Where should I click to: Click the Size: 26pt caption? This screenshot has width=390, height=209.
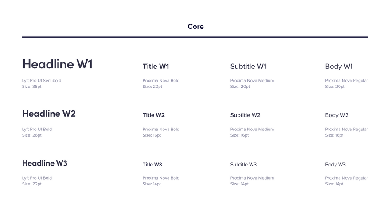click(31, 135)
